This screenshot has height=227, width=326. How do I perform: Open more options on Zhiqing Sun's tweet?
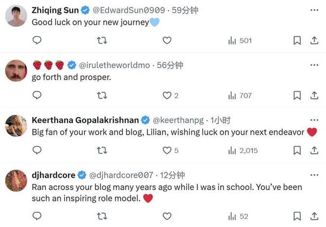point(314,10)
